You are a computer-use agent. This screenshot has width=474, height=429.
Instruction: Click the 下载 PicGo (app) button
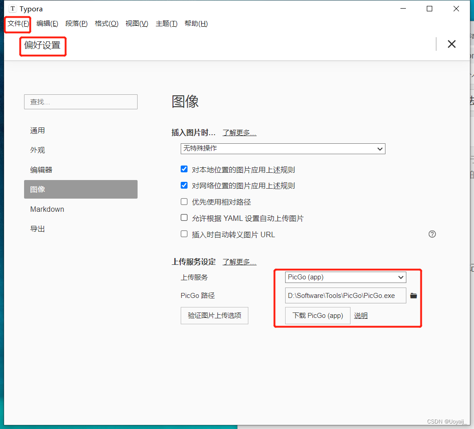coord(318,316)
